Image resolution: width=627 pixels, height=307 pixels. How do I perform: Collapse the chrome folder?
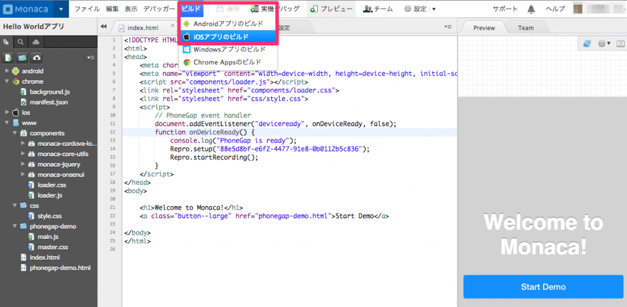click(x=7, y=81)
